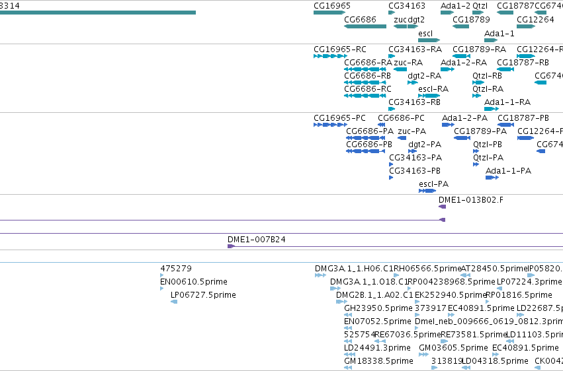Click the CG6686-PB CDS glyph

tap(365, 151)
